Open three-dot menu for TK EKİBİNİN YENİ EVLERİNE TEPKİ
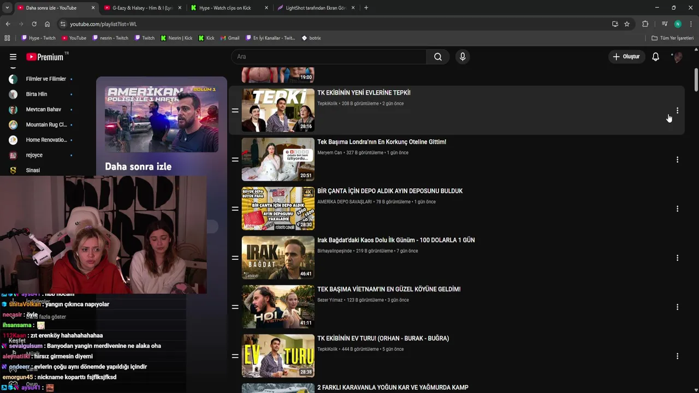This screenshot has width=699, height=393. pyautogui.click(x=677, y=110)
